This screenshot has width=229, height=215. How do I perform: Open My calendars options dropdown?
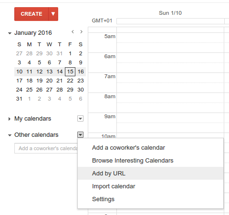coord(80,119)
